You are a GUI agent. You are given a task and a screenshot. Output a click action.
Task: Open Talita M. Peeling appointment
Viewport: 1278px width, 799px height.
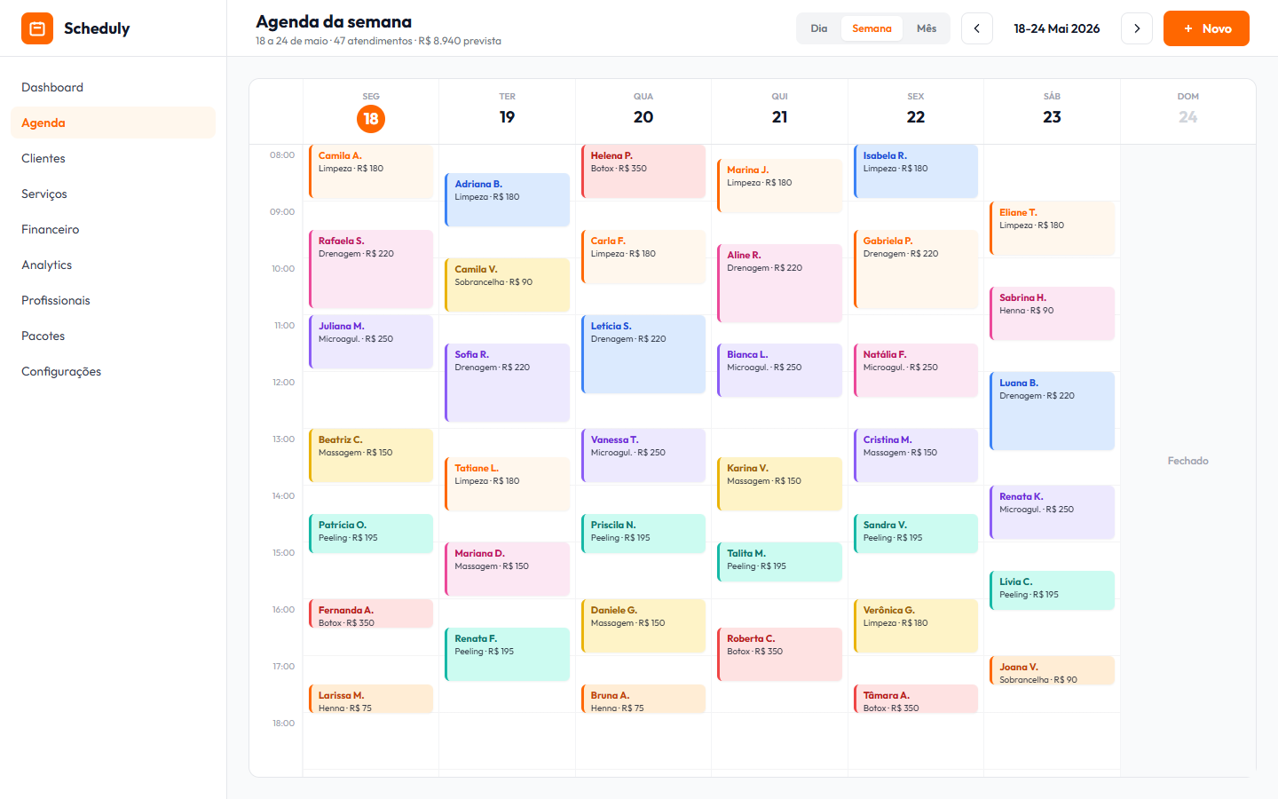[779, 562]
